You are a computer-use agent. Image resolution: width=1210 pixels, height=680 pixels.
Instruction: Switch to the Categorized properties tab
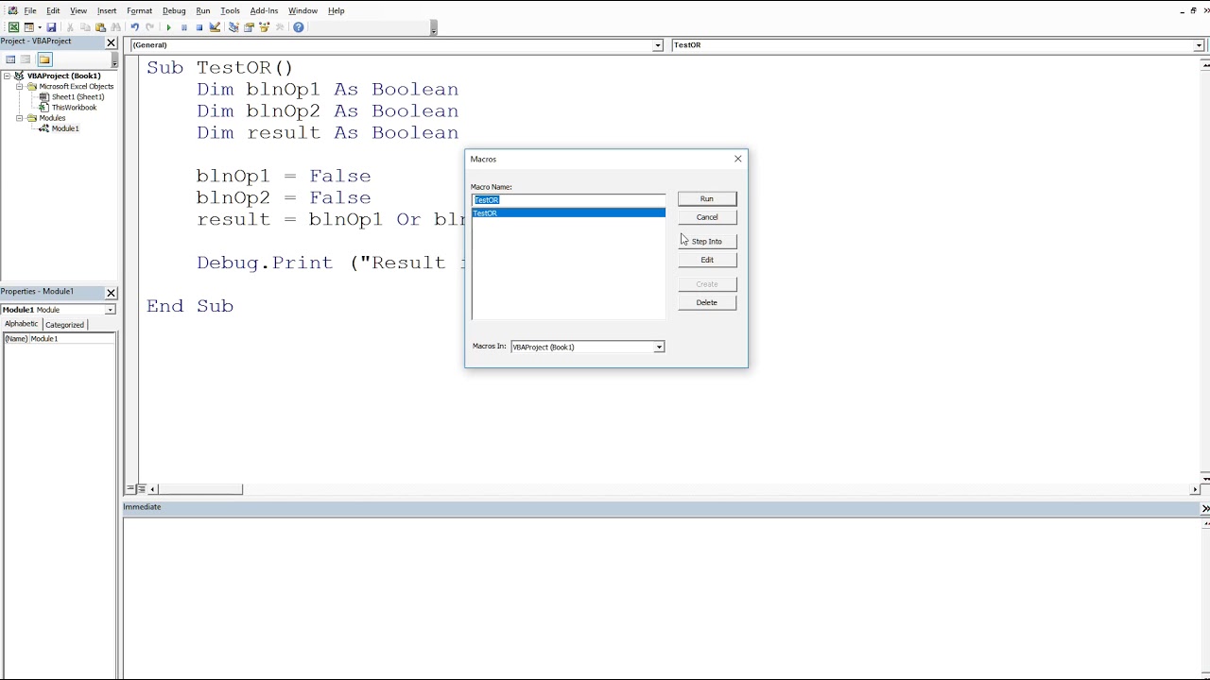(64, 325)
